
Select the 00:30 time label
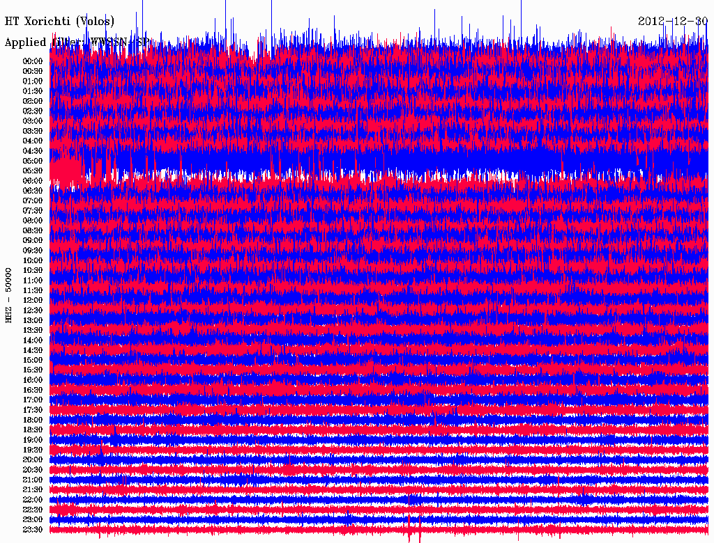[x=33, y=71]
